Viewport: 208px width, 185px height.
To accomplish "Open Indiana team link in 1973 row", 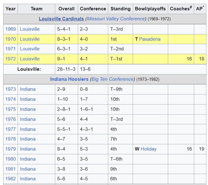I will [x=28, y=89].
